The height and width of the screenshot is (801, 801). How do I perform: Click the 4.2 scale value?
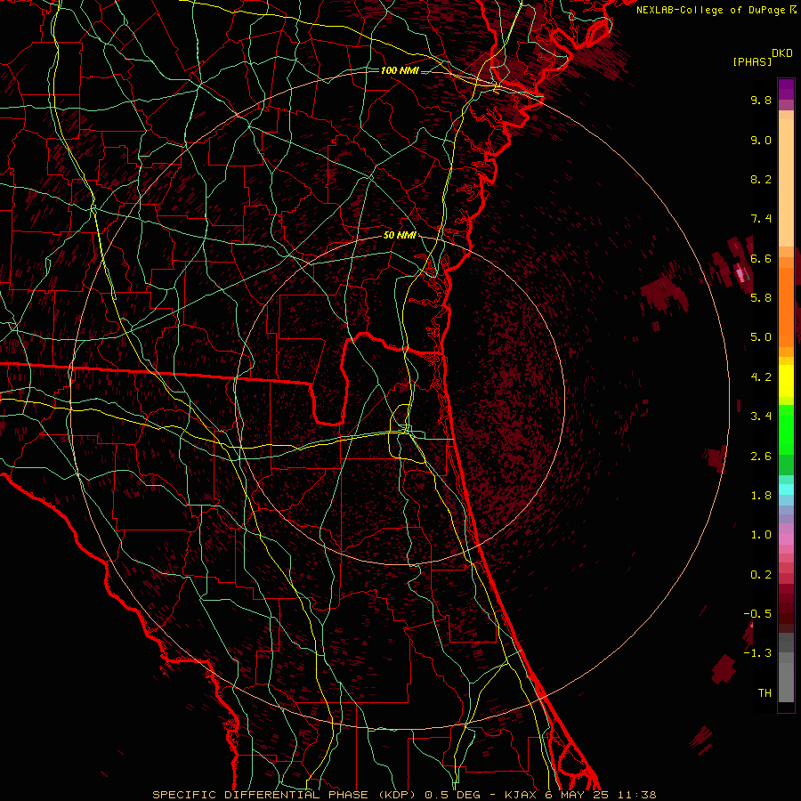[x=761, y=376]
